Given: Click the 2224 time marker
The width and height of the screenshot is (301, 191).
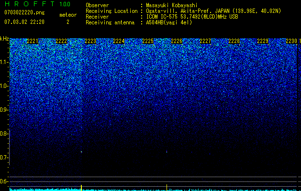Looking at the screenshot, I should [119, 41].
